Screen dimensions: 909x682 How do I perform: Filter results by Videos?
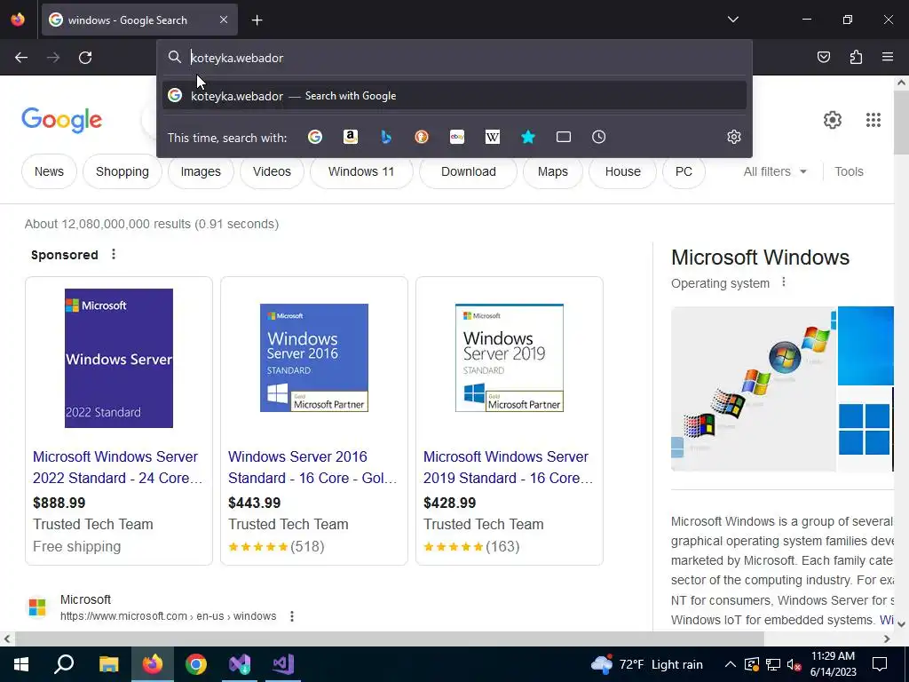pyautogui.click(x=272, y=171)
